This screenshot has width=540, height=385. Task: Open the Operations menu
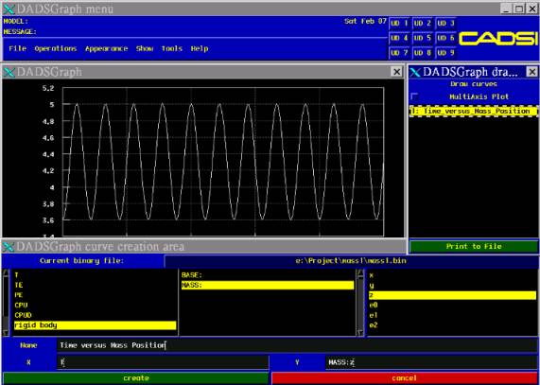pyautogui.click(x=56, y=48)
